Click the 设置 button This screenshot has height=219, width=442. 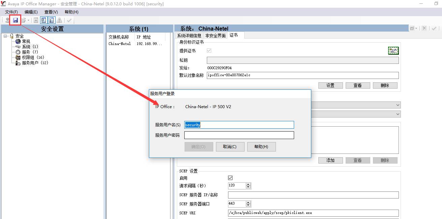pos(330,85)
